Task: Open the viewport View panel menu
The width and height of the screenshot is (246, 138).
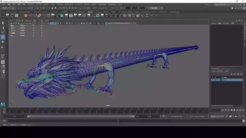Action: [x=11, y=21]
